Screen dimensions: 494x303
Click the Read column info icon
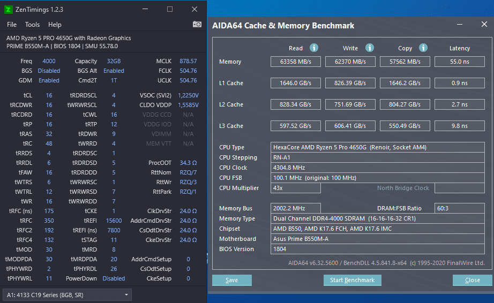[314, 48]
